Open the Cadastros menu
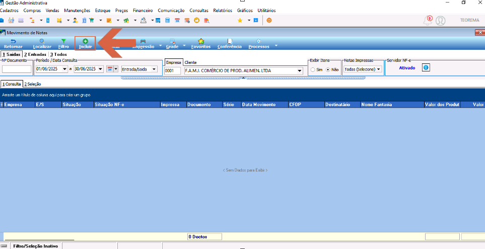This screenshot has height=249, width=485. tap(9, 11)
